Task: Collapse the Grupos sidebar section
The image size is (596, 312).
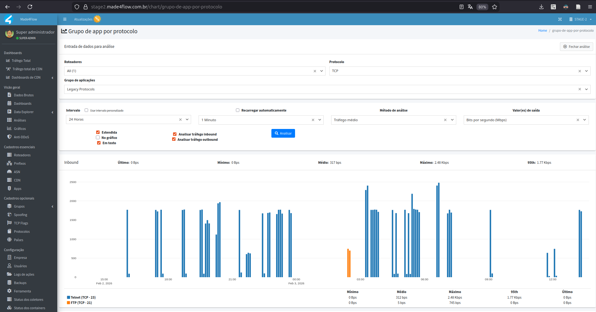Action: [x=52, y=206]
